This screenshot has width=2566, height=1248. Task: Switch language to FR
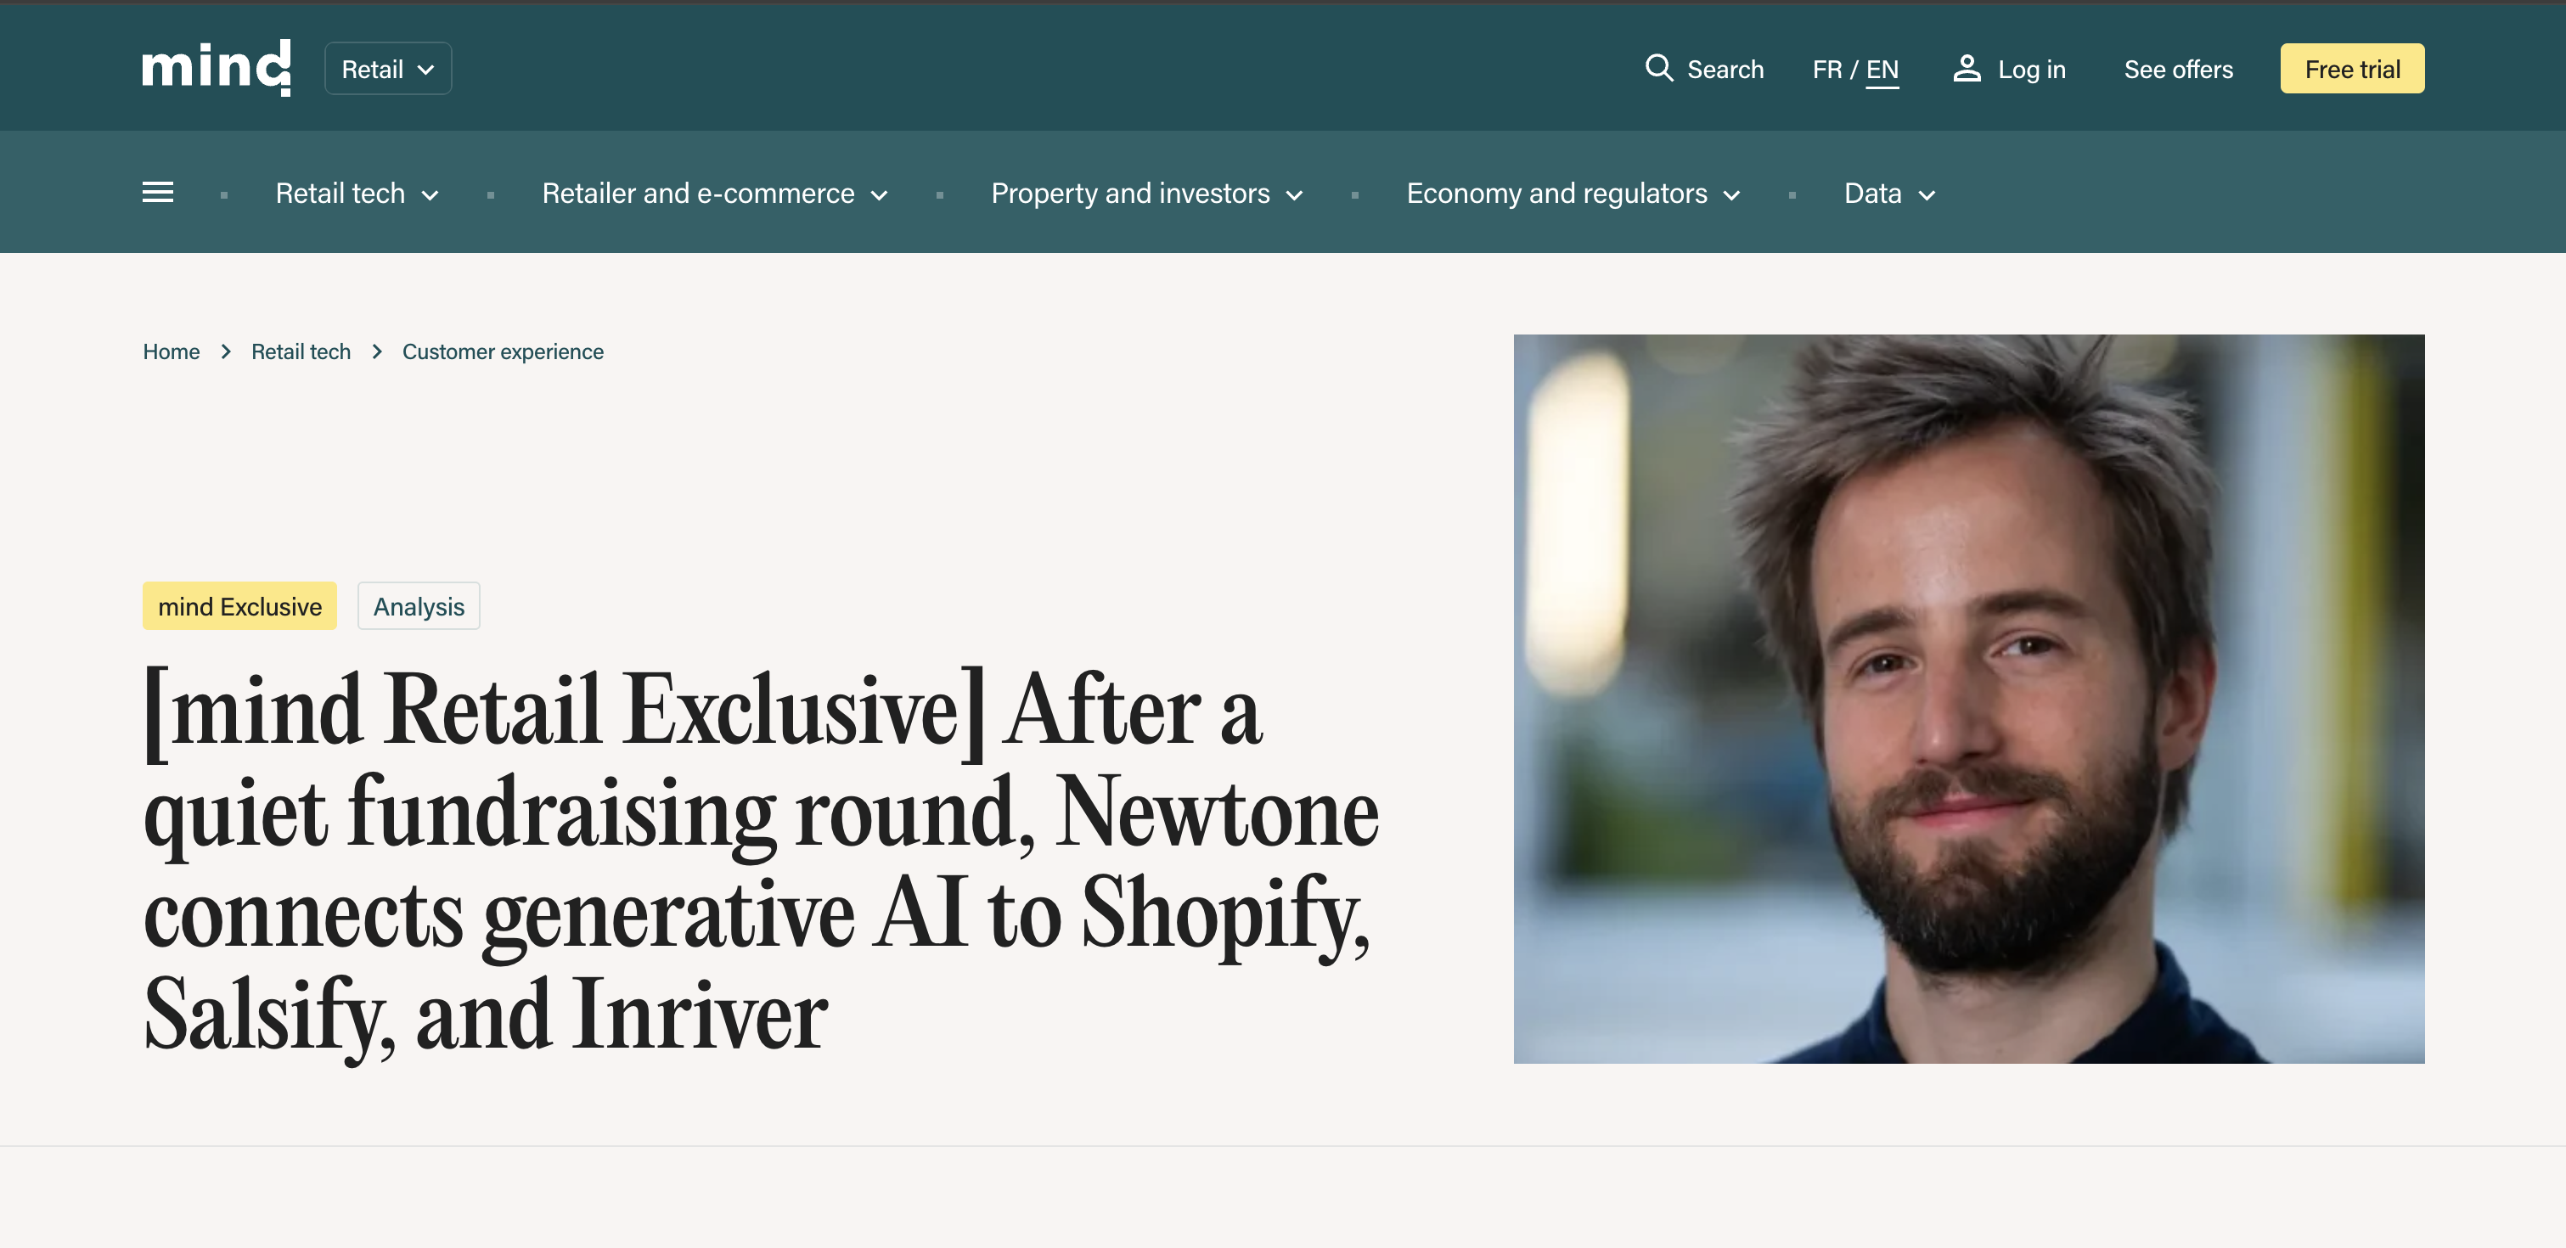point(1826,69)
